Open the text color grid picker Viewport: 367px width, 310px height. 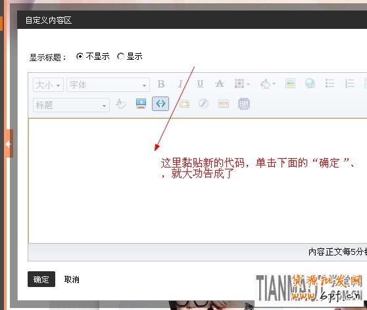pyautogui.click(x=242, y=83)
